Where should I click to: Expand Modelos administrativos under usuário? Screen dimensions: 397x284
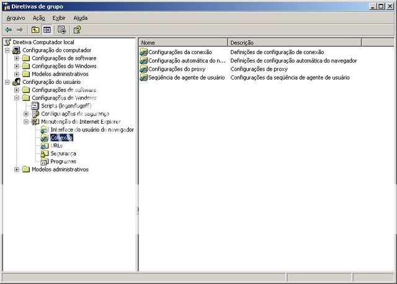point(17,170)
